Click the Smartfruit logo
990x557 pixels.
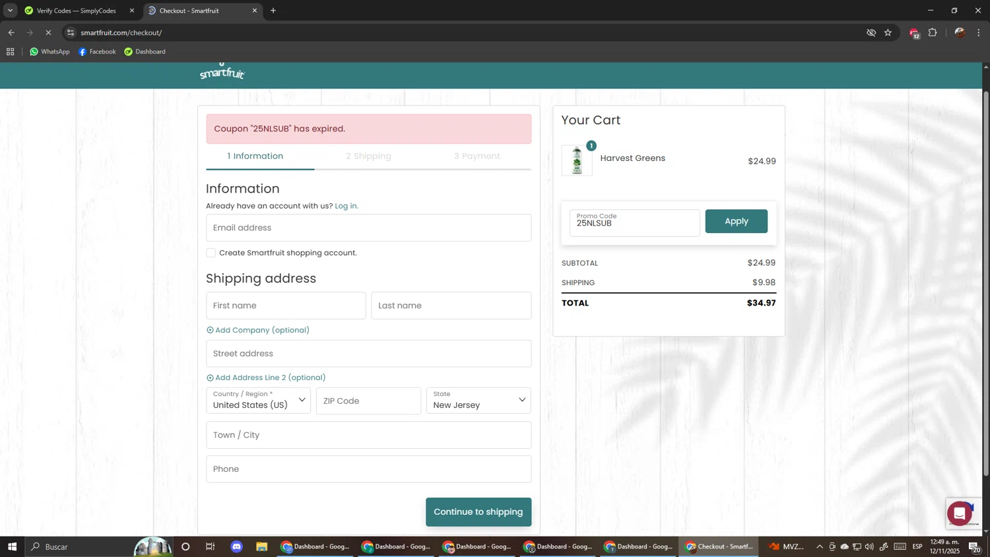[222, 71]
